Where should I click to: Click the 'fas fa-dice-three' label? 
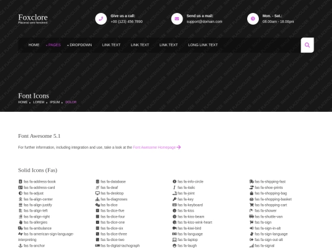[x=114, y=234]
